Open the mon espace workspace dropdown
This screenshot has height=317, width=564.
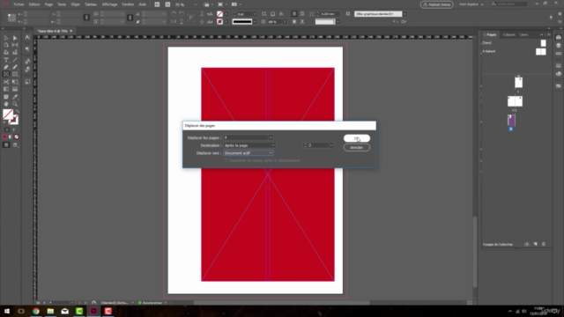[471, 4]
